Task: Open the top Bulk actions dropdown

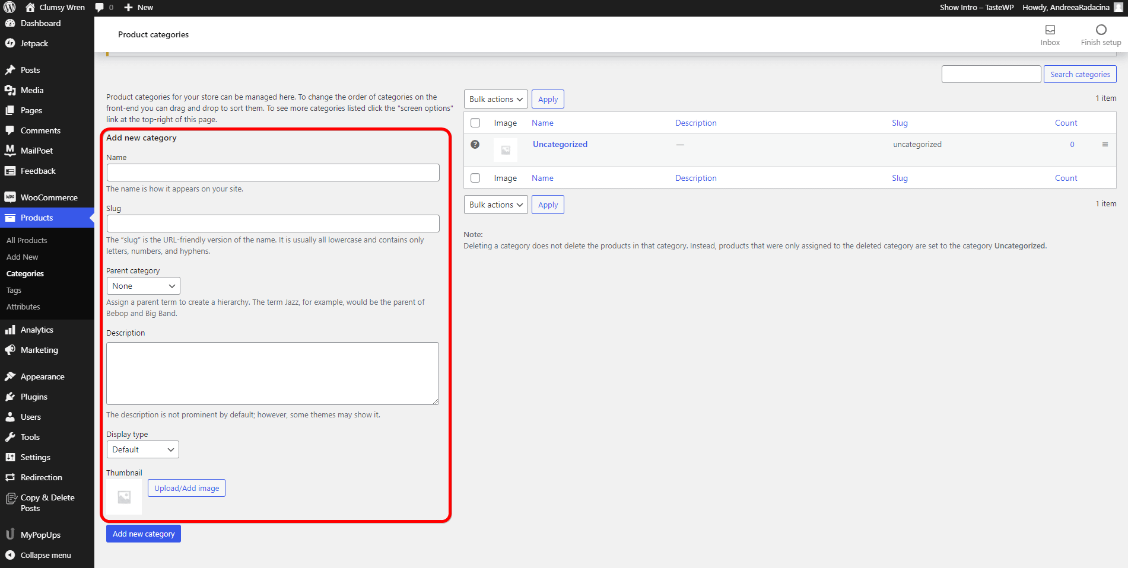Action: tap(495, 99)
